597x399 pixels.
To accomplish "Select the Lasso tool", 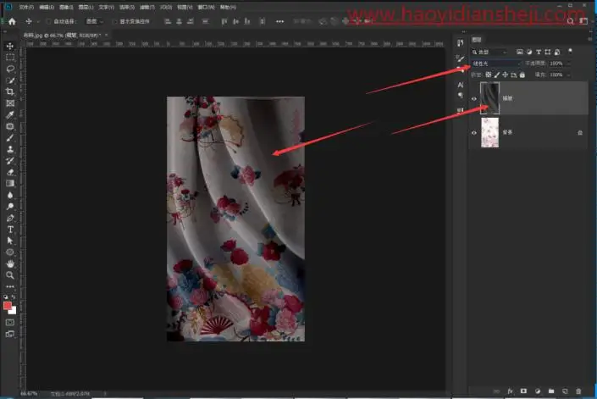I will [10, 69].
